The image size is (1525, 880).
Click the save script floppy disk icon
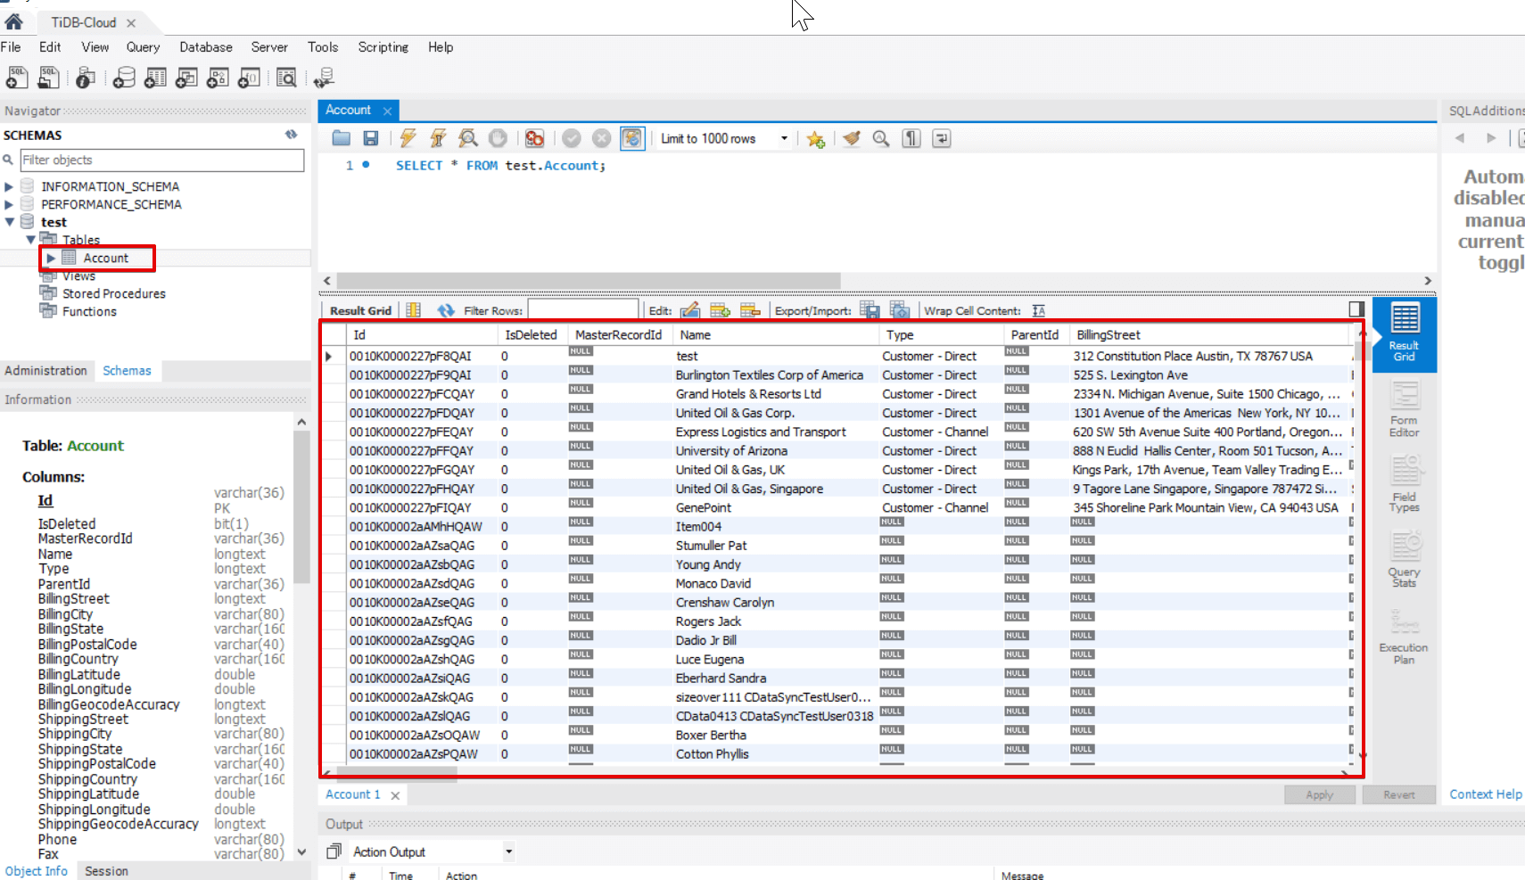[370, 138]
